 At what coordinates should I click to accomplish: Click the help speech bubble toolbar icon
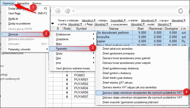point(67,11)
